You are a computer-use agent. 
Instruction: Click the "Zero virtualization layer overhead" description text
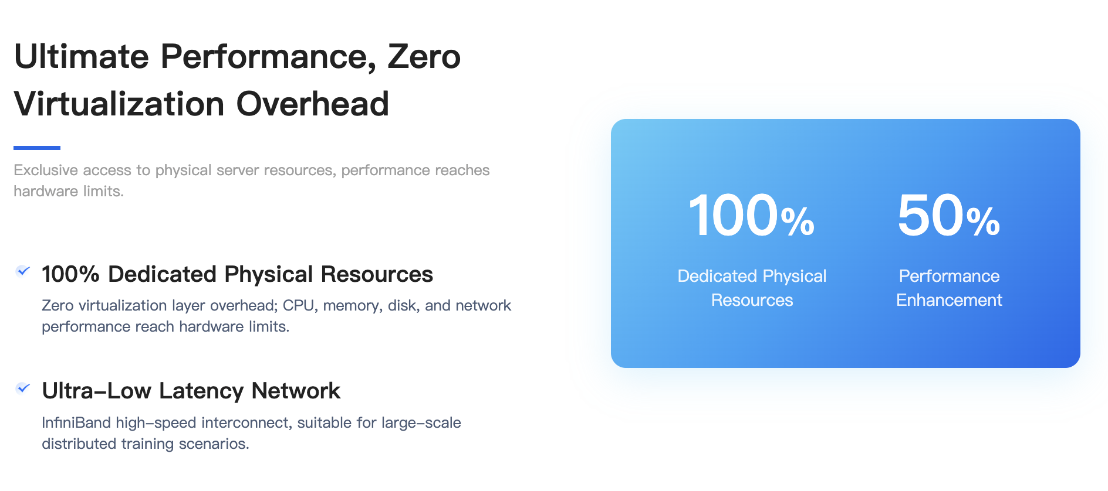pyautogui.click(x=158, y=305)
